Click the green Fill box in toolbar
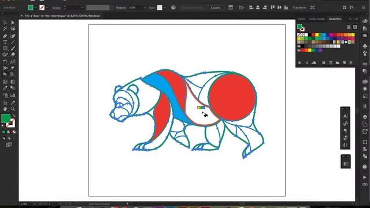 point(5,118)
